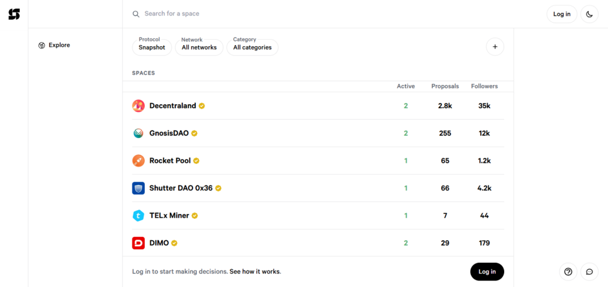
Task: Click the Followers column header
Action: click(x=484, y=86)
